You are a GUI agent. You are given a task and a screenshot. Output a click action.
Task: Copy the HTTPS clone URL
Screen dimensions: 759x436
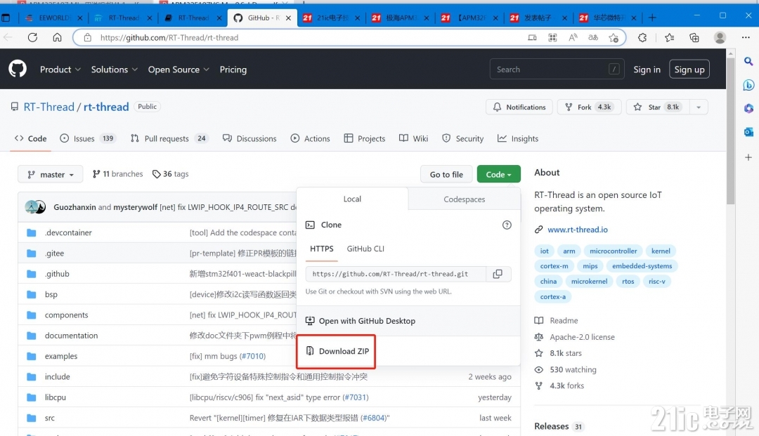click(497, 274)
